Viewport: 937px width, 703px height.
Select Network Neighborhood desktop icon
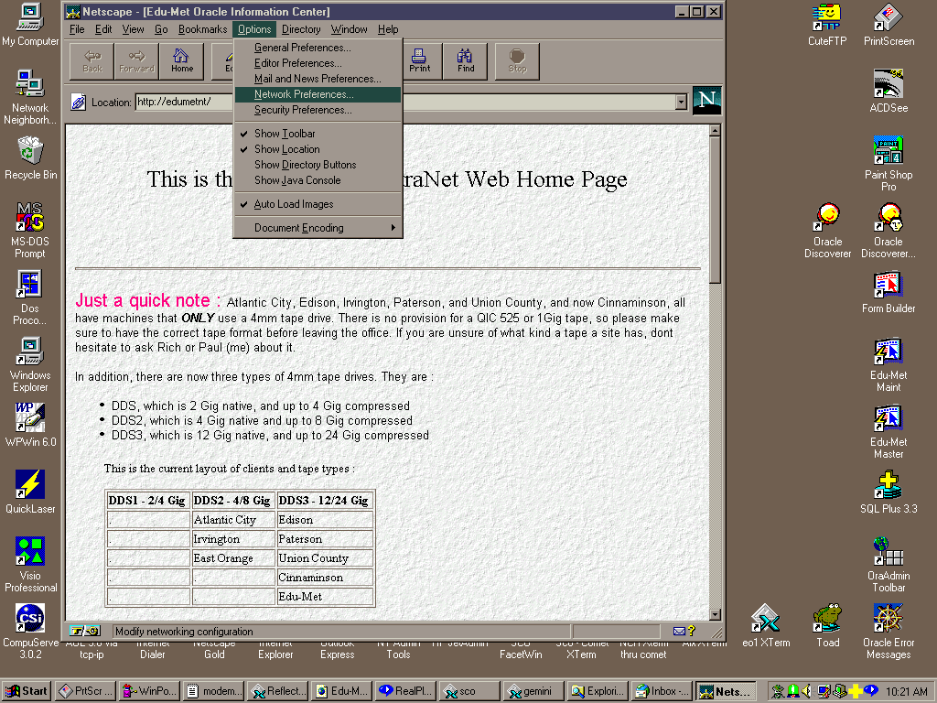coord(30,97)
